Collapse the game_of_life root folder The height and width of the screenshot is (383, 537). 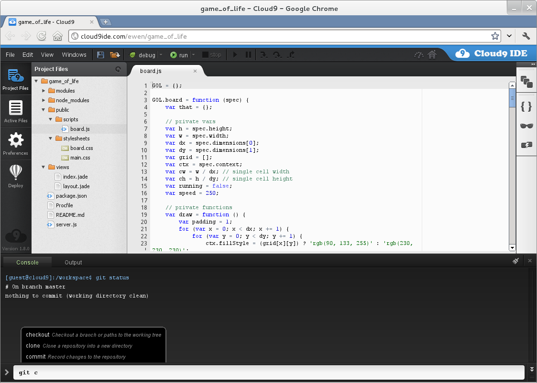point(36,81)
